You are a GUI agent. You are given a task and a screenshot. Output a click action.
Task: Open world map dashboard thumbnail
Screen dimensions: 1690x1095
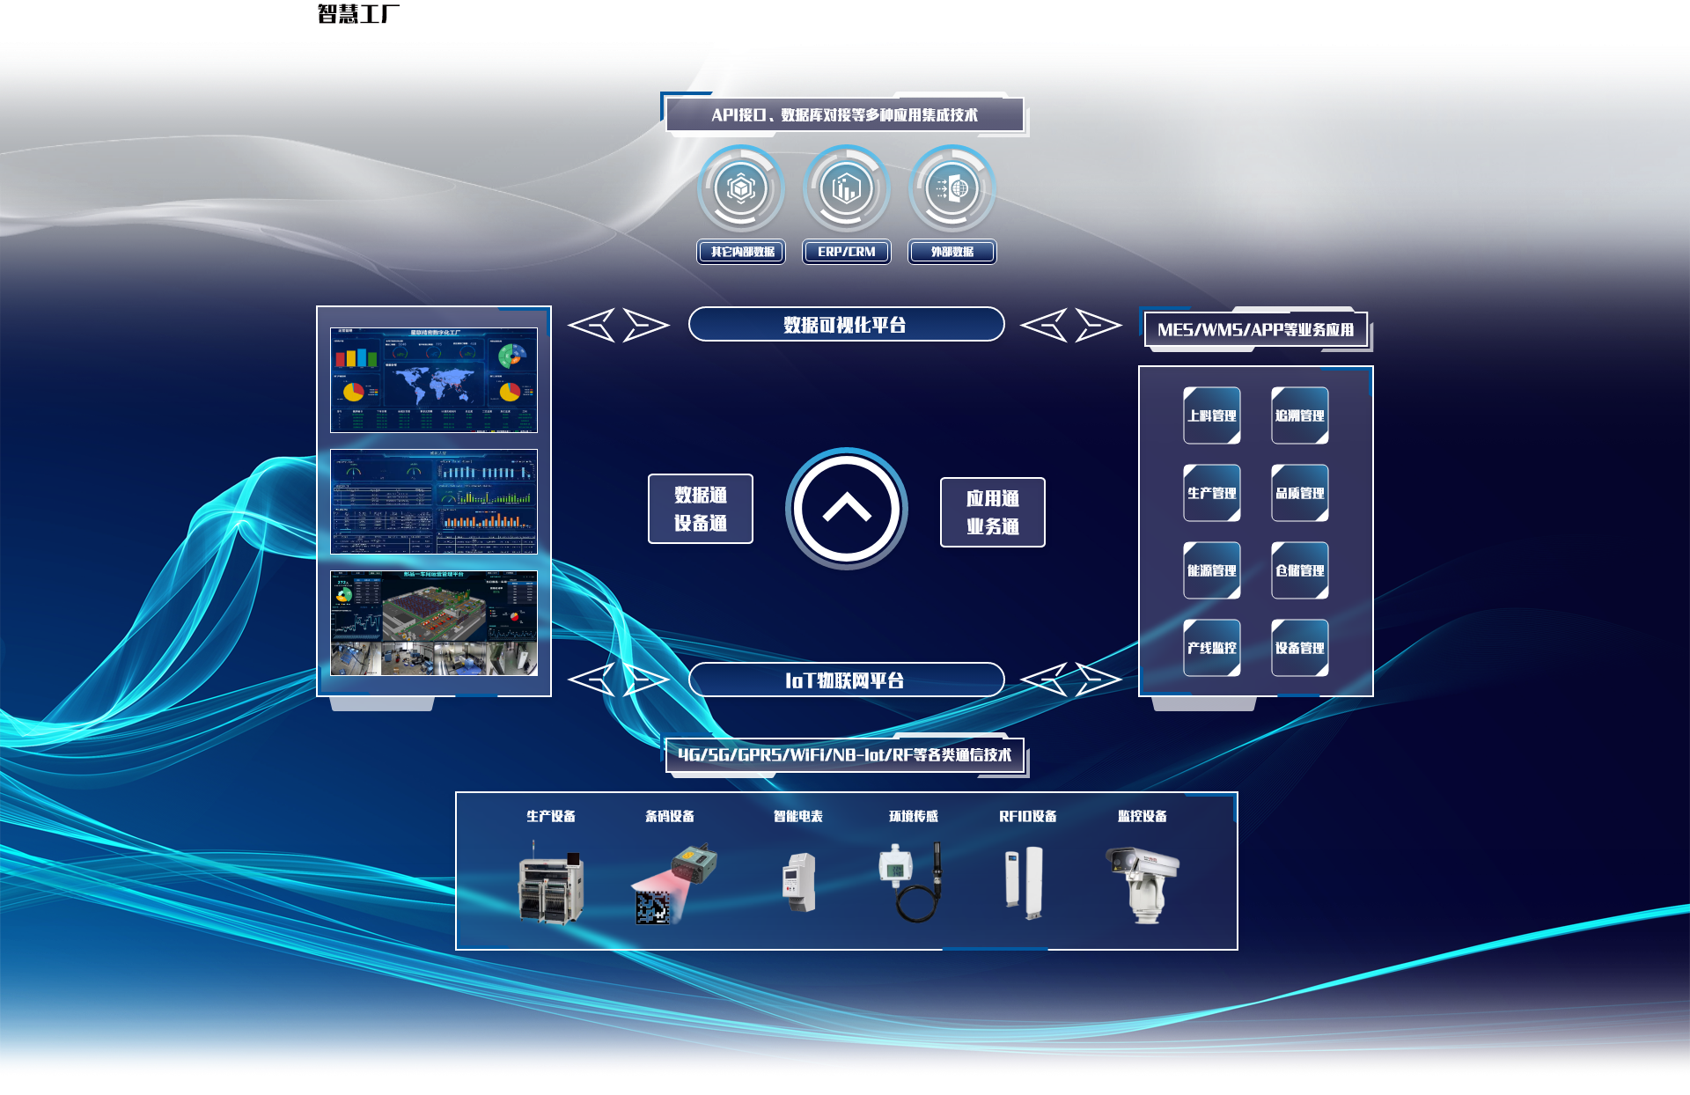433,379
